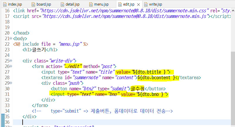
Task: Click the </head> closing tag
Action: [x=21, y=33]
